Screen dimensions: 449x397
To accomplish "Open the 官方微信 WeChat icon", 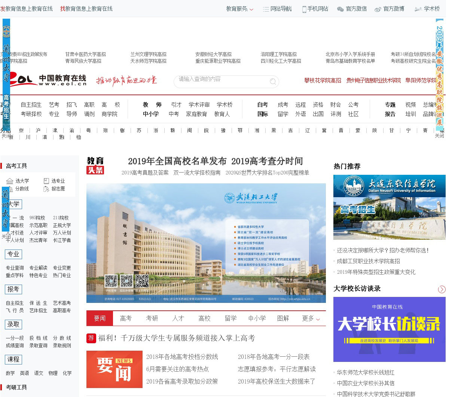I will (x=340, y=9).
